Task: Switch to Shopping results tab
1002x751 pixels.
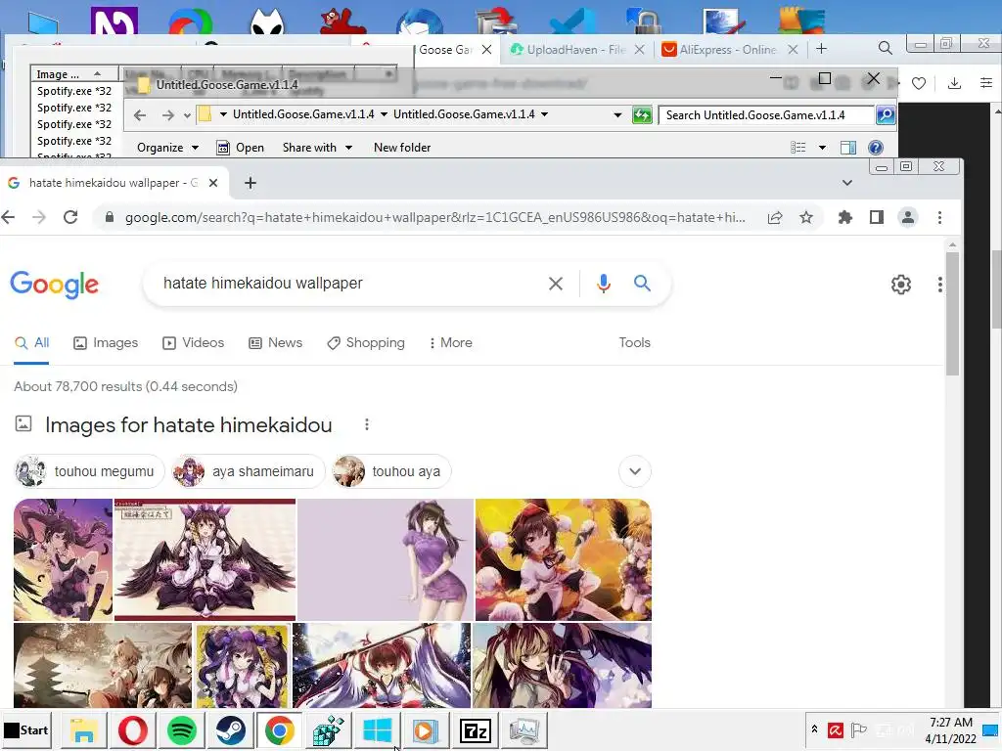Action: click(366, 343)
